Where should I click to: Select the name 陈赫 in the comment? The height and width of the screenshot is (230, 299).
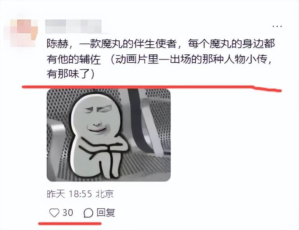[x=57, y=44]
